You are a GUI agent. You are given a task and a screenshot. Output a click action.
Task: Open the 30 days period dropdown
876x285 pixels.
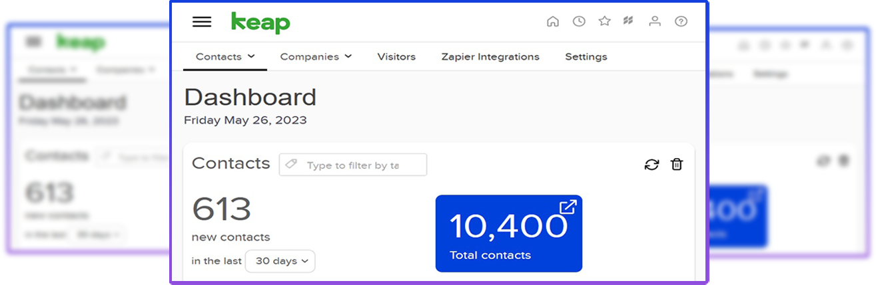(280, 261)
